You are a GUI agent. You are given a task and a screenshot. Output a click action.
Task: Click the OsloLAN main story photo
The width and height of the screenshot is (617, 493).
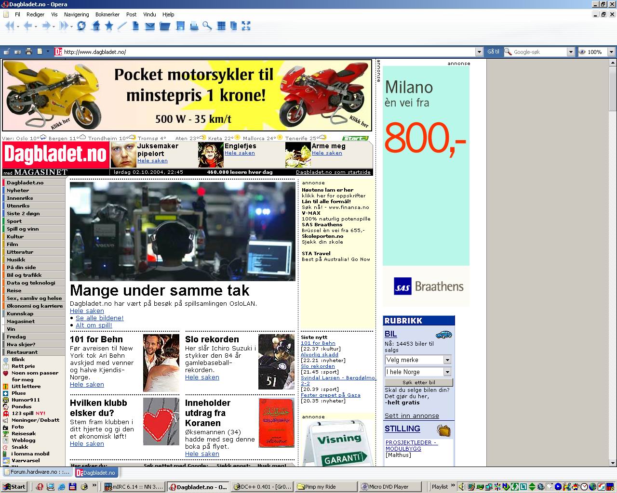click(x=183, y=231)
